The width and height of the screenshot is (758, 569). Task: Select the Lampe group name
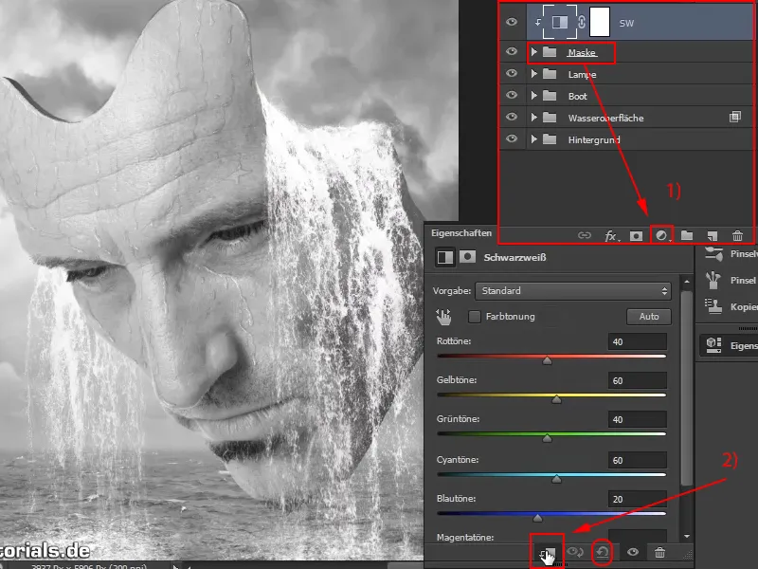coord(582,75)
